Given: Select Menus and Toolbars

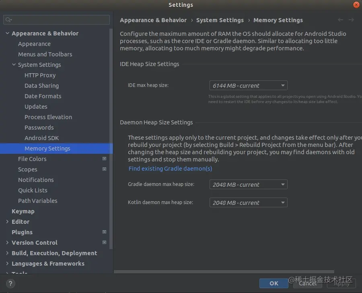Looking at the screenshot, I should pyautogui.click(x=45, y=54).
